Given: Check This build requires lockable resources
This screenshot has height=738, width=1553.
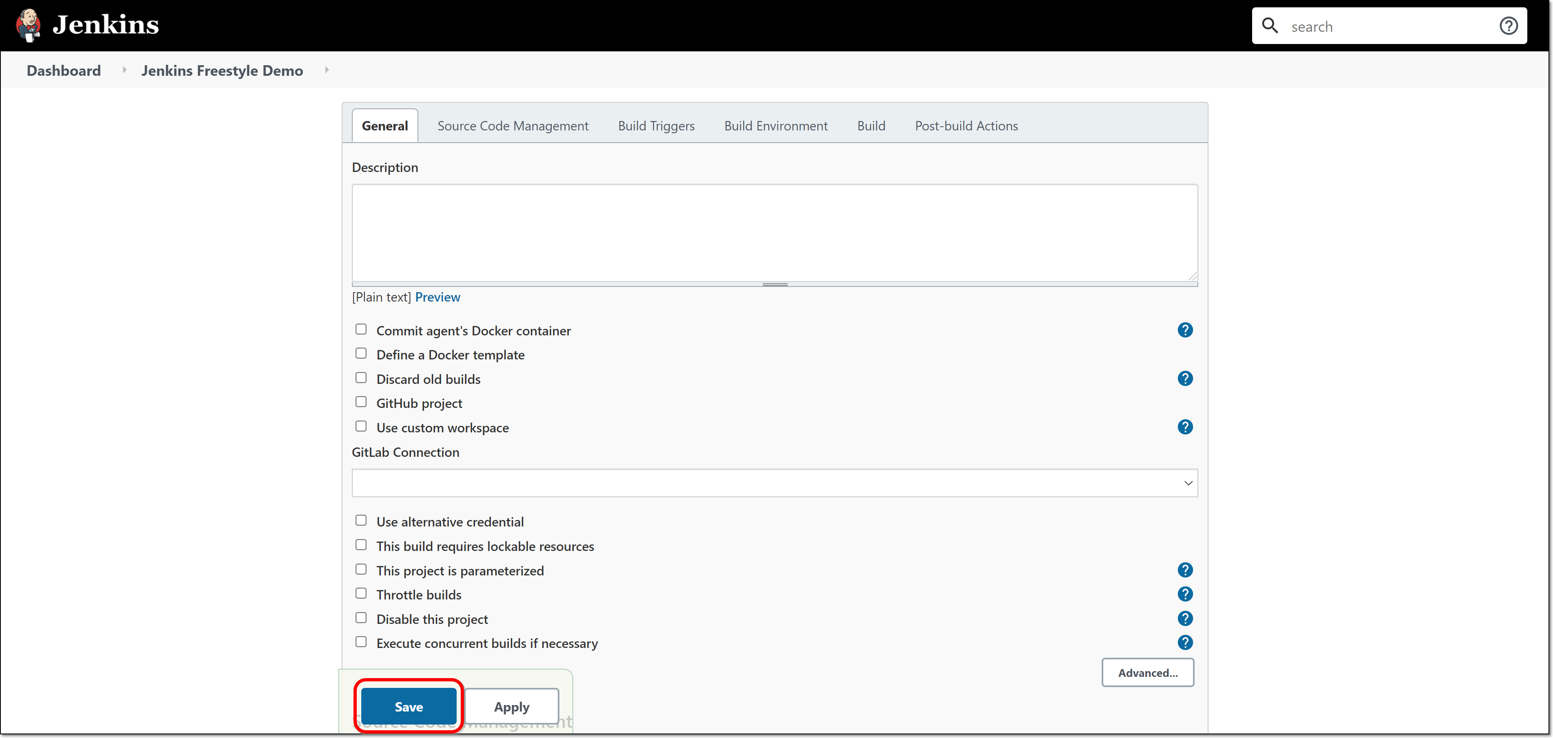Looking at the screenshot, I should [360, 545].
